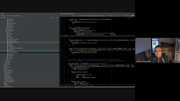Open handler_test.go in project tree
Screen dimensions: 180x101
(11, 51)
